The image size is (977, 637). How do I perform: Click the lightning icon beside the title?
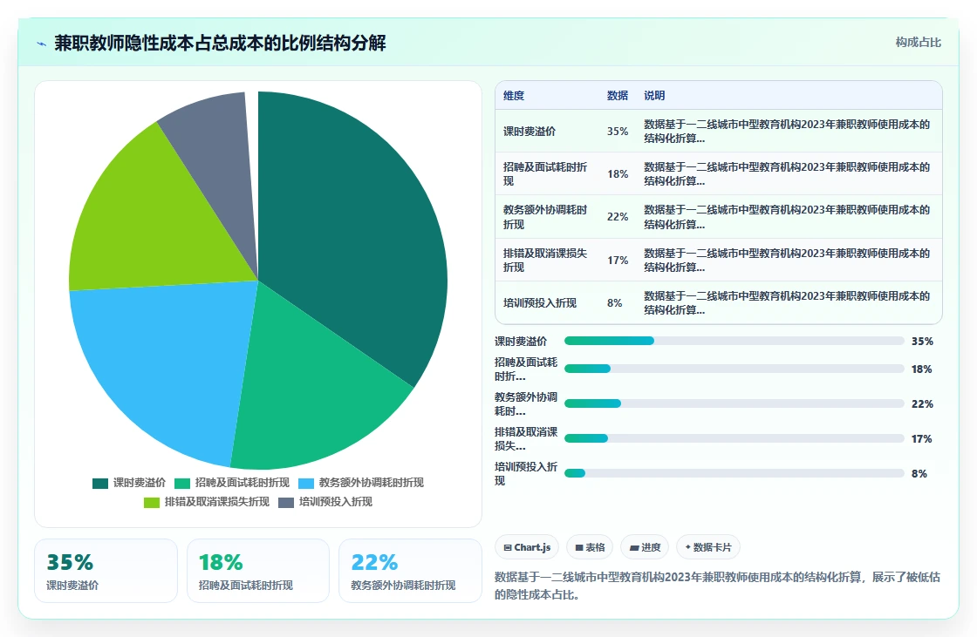click(42, 44)
